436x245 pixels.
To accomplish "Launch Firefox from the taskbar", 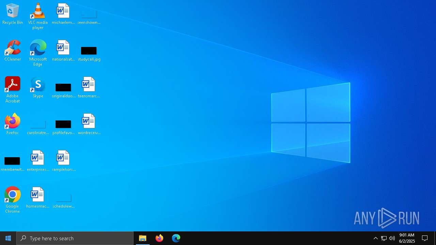I will click(x=159, y=238).
